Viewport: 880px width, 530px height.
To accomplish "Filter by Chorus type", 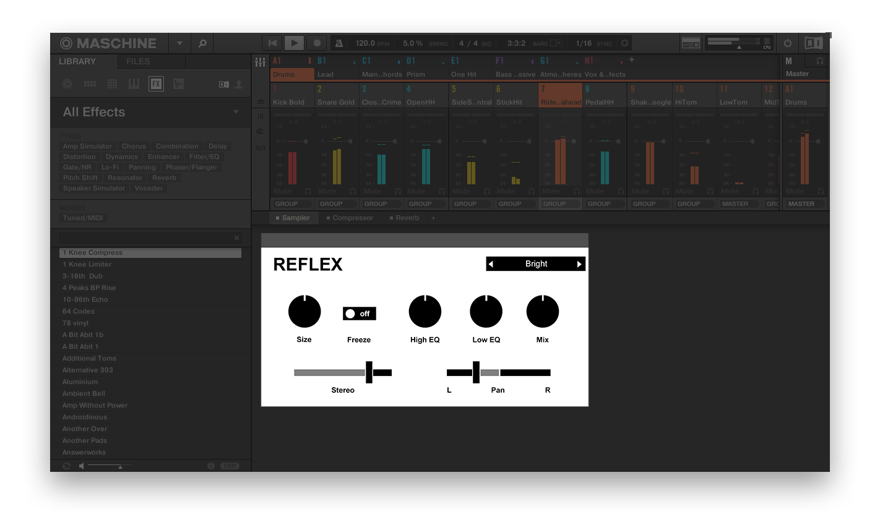I will 134,147.
